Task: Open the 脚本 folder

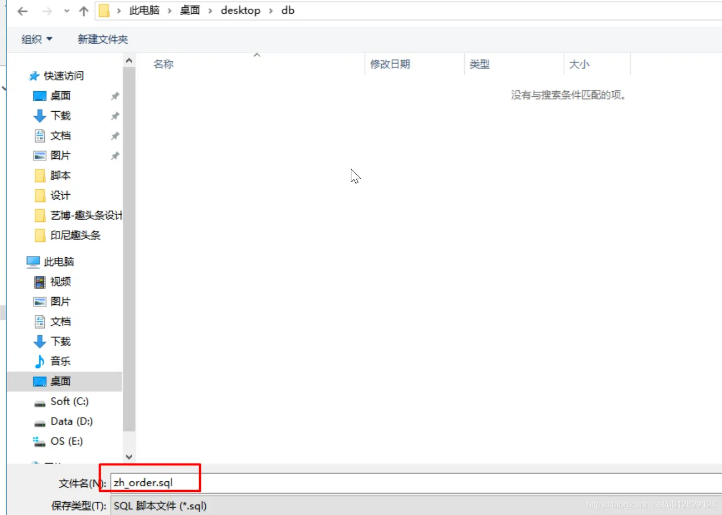Action: [x=60, y=175]
